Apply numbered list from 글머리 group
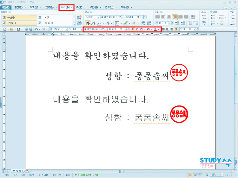This screenshot has height=178, width=238. click(x=213, y=23)
